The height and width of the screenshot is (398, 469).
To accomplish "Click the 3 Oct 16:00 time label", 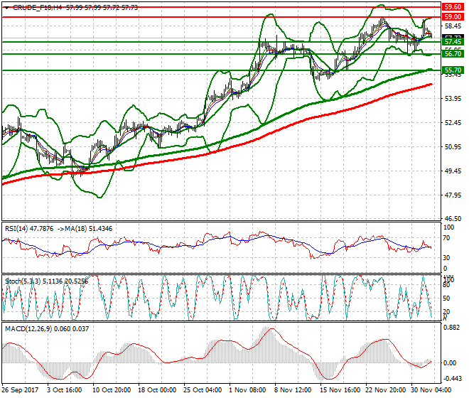I will (x=64, y=390).
